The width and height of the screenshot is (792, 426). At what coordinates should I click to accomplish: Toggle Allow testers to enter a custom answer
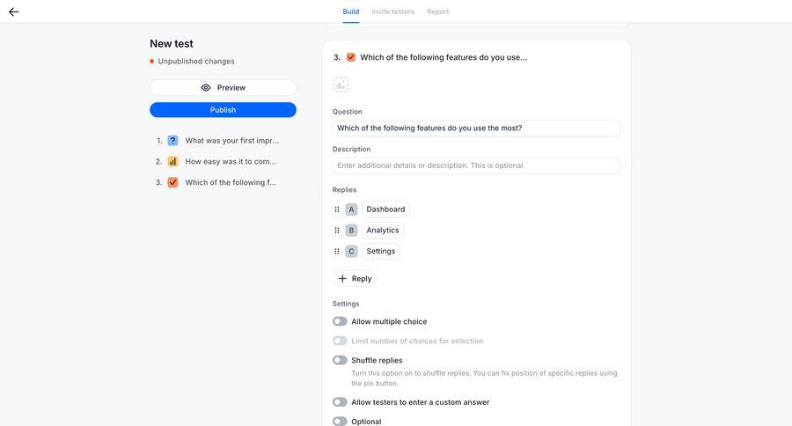(340, 402)
